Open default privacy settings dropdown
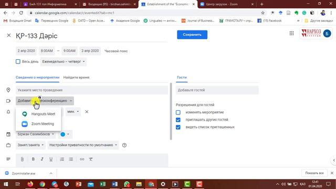The height and width of the screenshot is (189, 336). point(83,145)
